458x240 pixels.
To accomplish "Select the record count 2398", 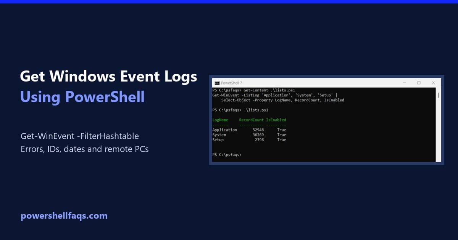I will pos(259,140).
